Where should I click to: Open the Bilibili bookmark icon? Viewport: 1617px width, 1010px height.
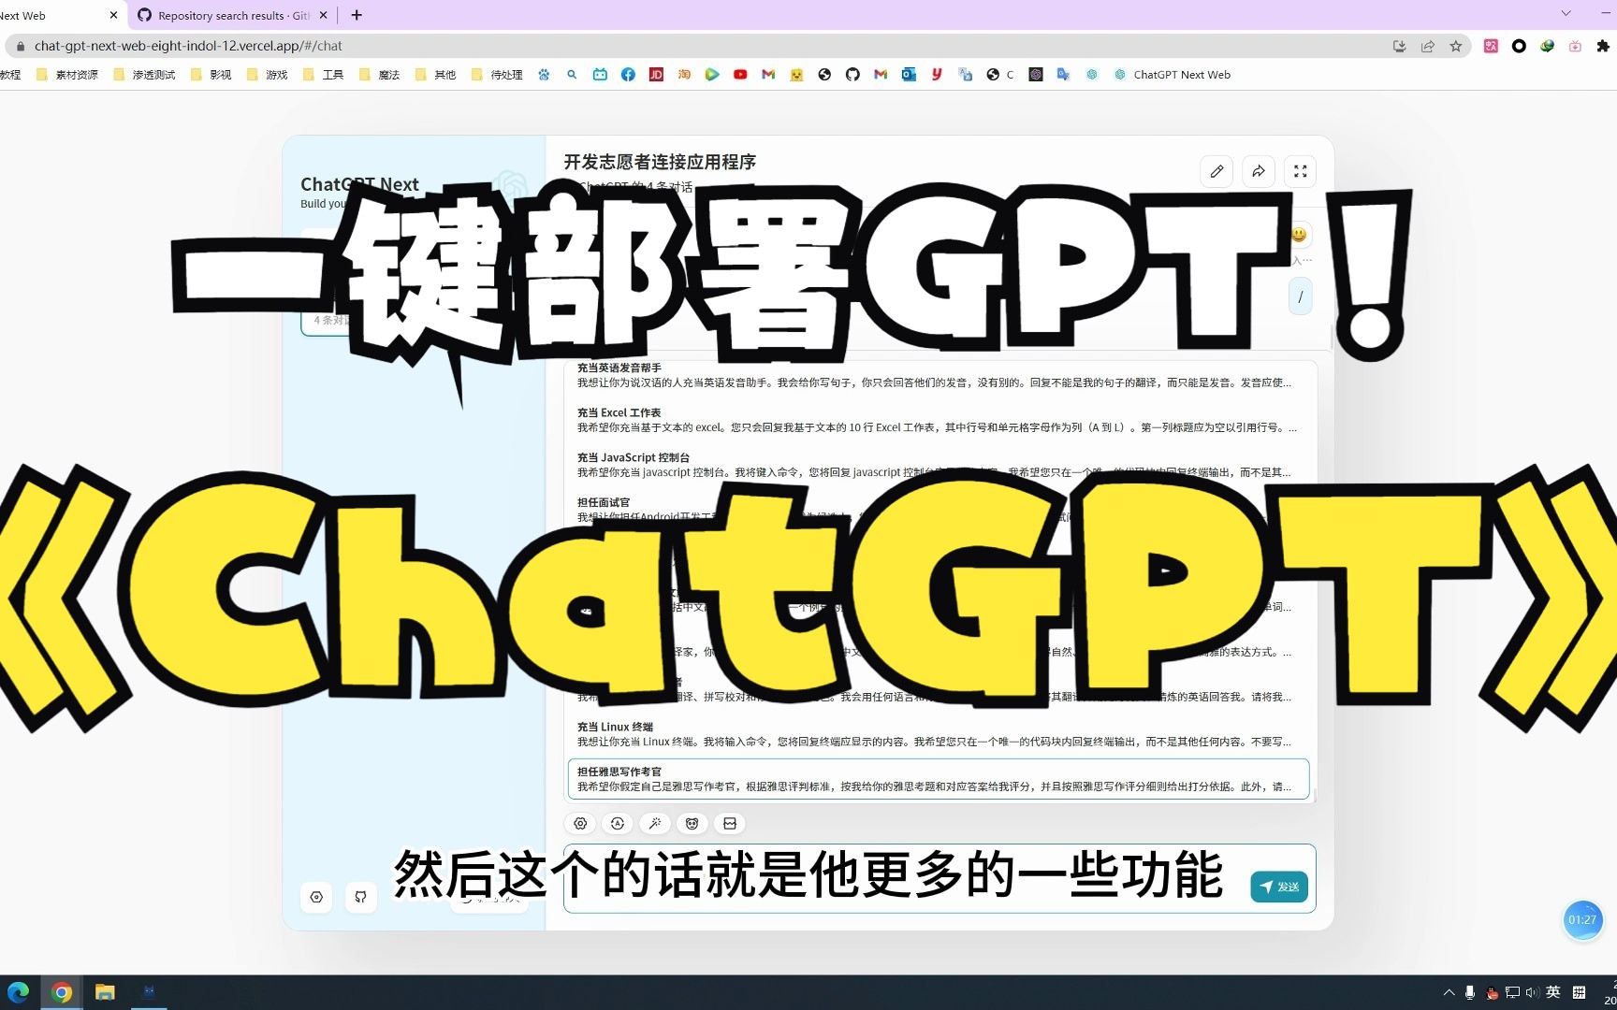[x=600, y=75]
